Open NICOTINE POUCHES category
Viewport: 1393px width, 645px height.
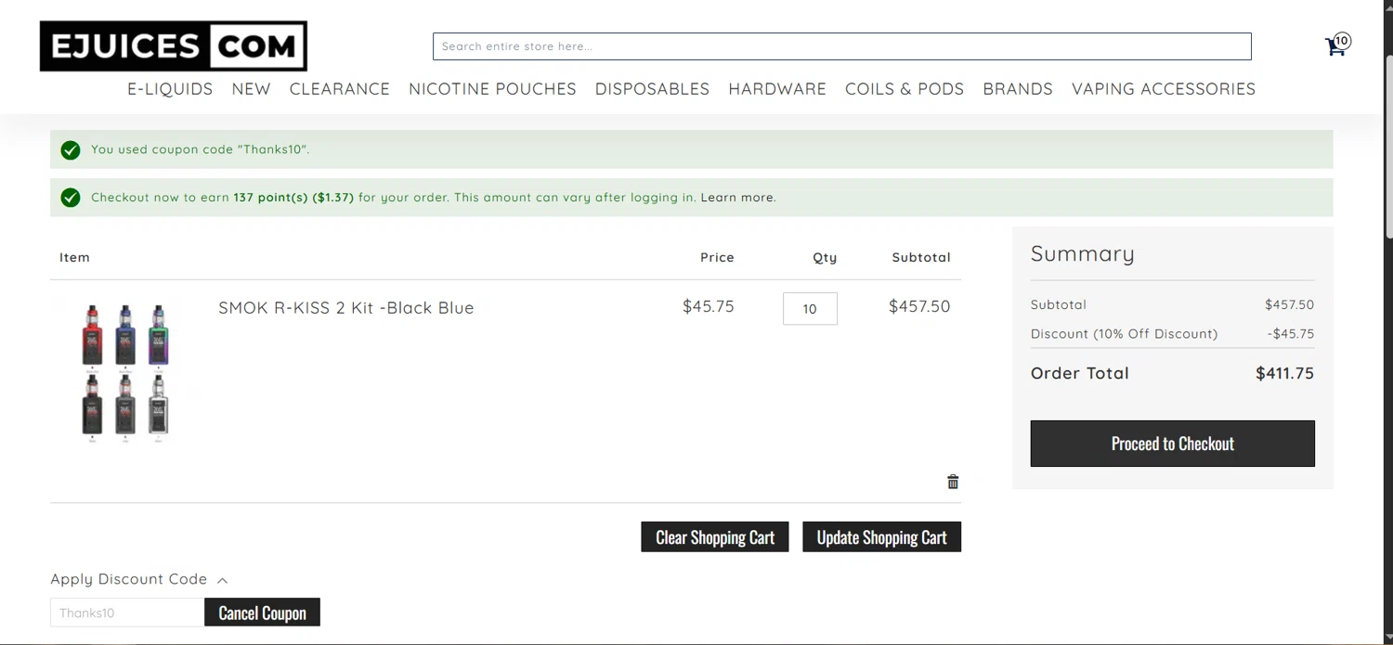[492, 89]
